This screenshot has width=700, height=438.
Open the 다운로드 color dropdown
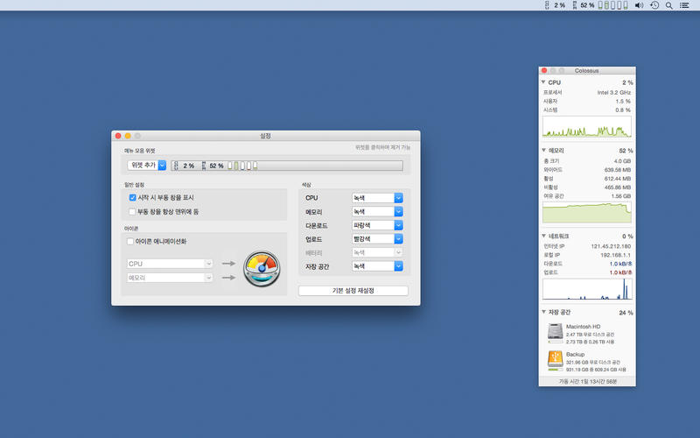pos(377,225)
